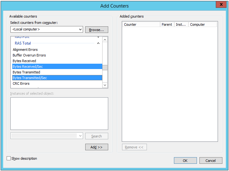Click the Computer column header
Screen dimensions: 229x171
tap(203, 24)
